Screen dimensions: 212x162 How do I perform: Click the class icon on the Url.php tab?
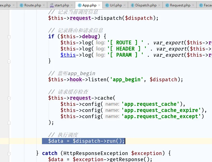pyautogui.click(x=107, y=5)
